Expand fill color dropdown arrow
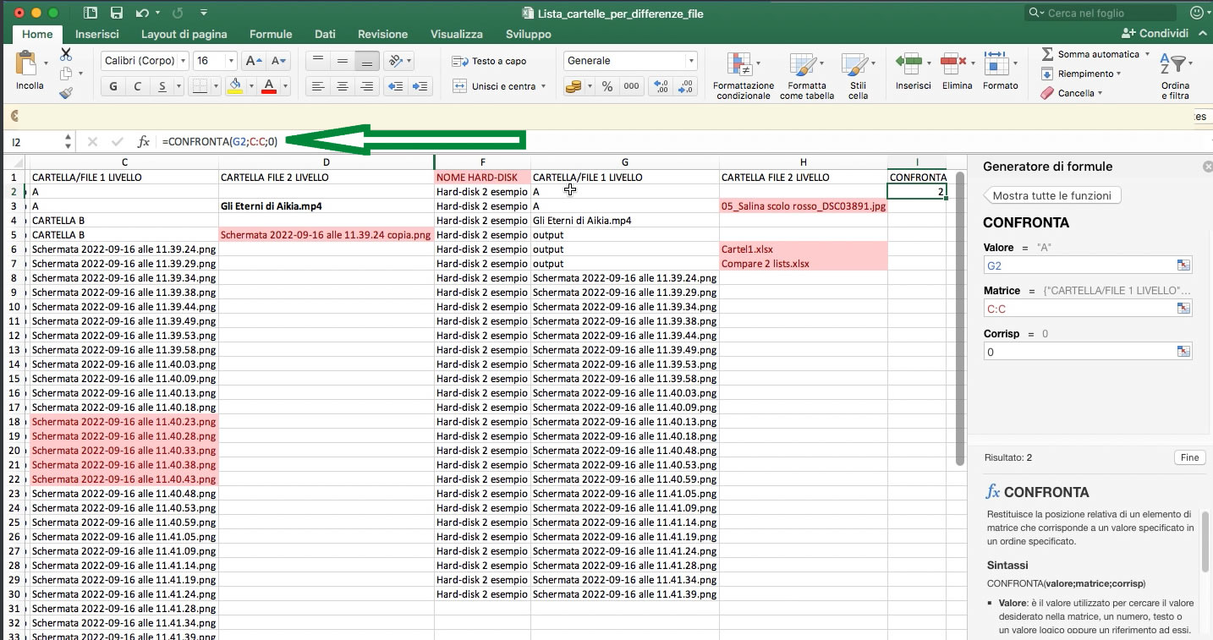The height and width of the screenshot is (640, 1213). 252,86
